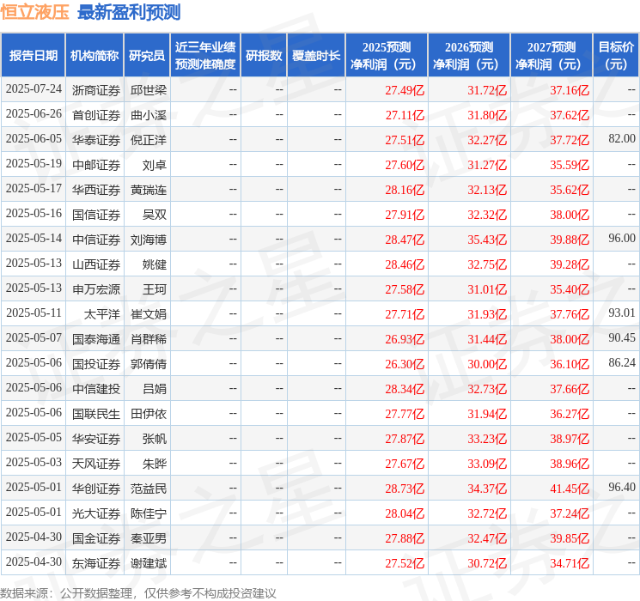
Task: Click the 2027预测净利润 column header
Action: click(552, 56)
